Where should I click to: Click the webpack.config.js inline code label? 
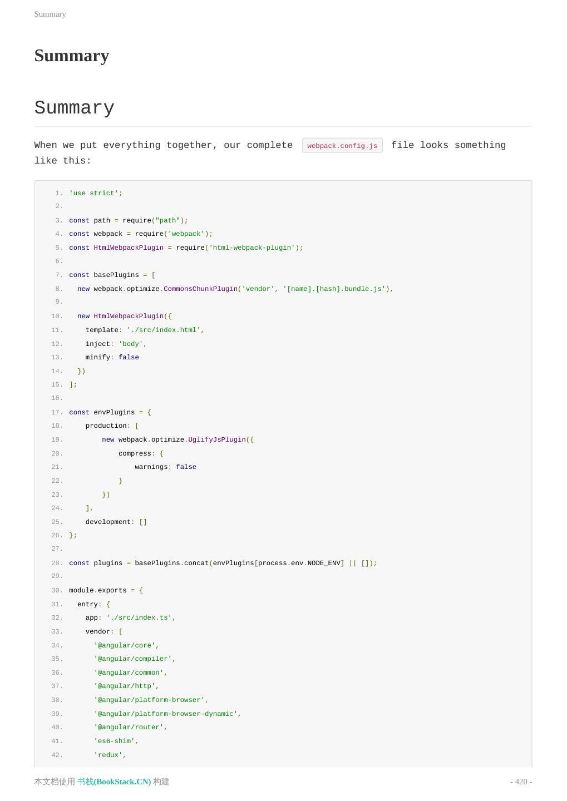tap(342, 146)
